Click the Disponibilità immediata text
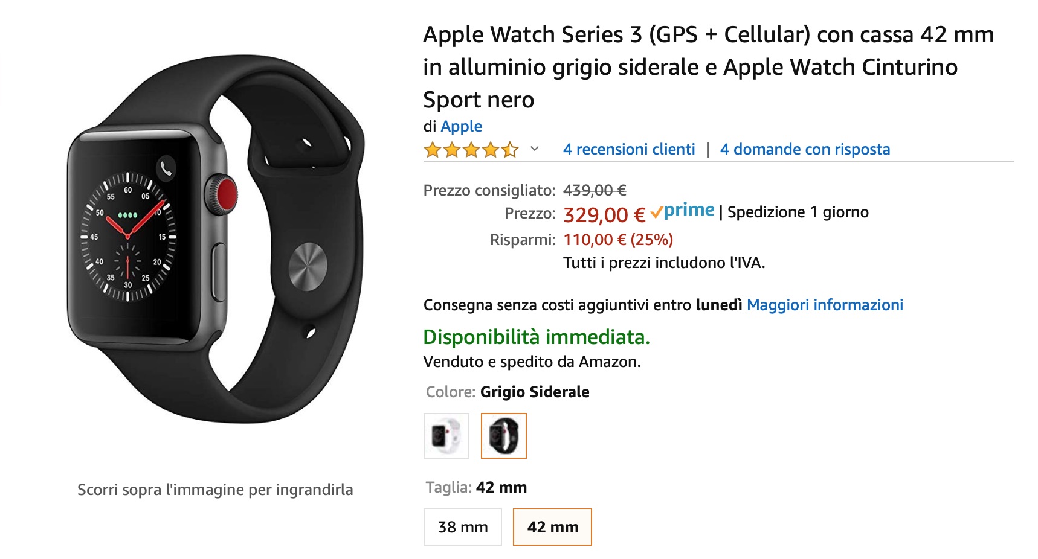1038x559 pixels. pyautogui.click(x=537, y=337)
